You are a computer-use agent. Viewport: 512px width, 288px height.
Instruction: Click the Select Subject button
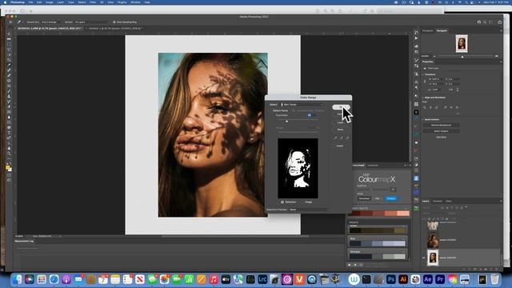coord(441,131)
